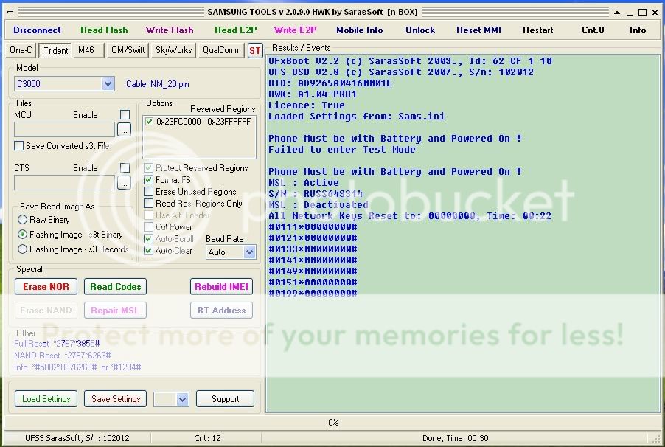The height and width of the screenshot is (447, 665).
Task: Enable Erase Unused Regions option
Action: (x=148, y=192)
